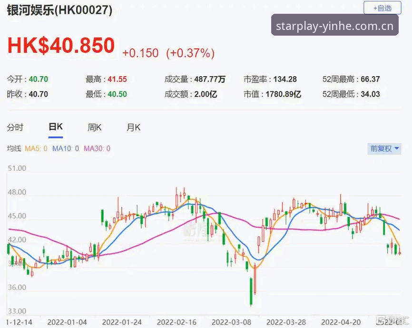Click the 2022-03-08 date axis label
Screen dimensions: 412x328
232,322
